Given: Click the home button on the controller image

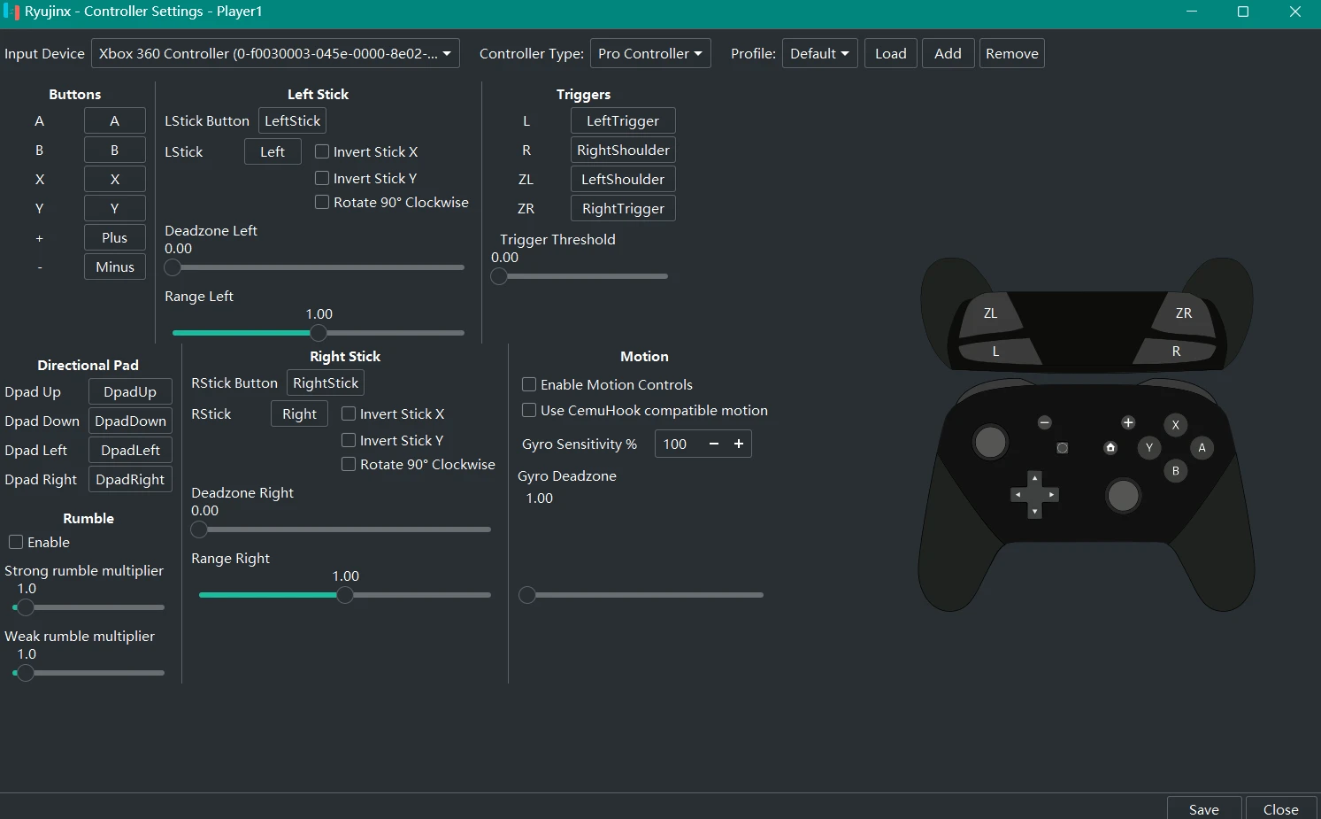Looking at the screenshot, I should point(1110,448).
